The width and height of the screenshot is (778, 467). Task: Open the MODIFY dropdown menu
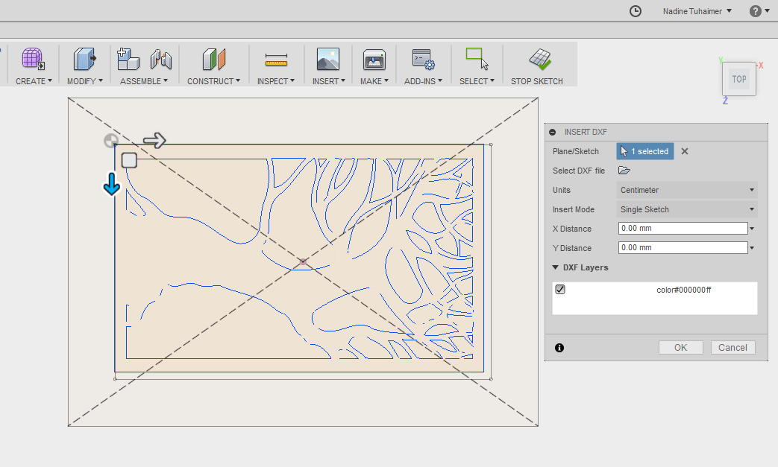85,81
